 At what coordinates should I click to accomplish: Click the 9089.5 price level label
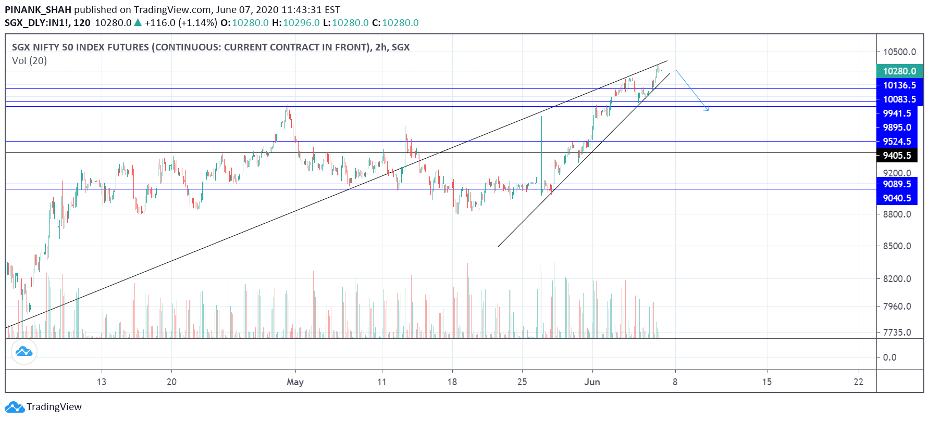pos(897,184)
